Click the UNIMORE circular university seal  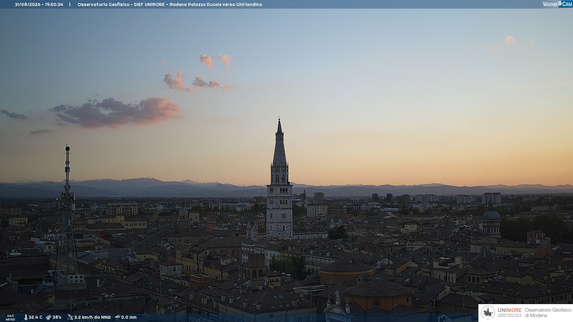coord(488,312)
